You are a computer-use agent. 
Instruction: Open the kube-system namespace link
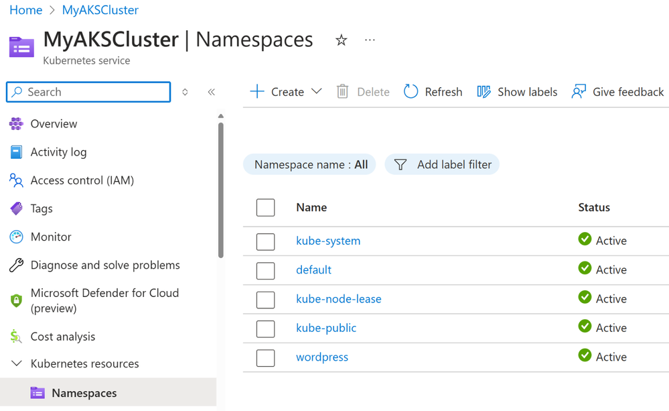tap(328, 241)
